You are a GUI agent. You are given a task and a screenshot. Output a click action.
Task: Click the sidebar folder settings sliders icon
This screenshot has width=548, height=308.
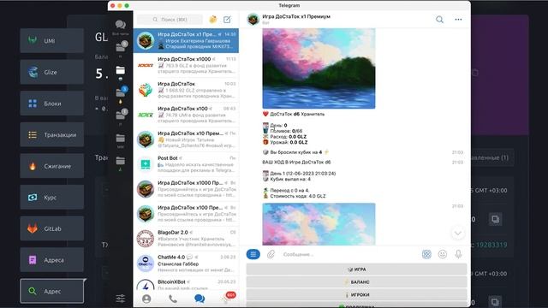121,299
